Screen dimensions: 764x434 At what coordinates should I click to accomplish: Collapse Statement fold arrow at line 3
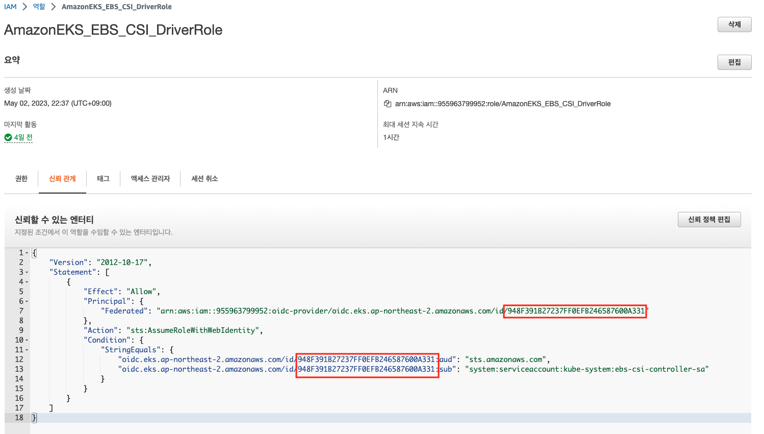(27, 273)
